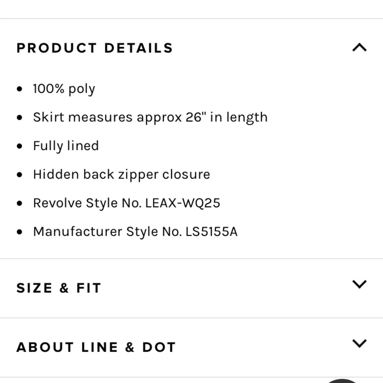This screenshot has width=383, height=383.
Task: Click the "100% poly" detail text
Action: (64, 89)
